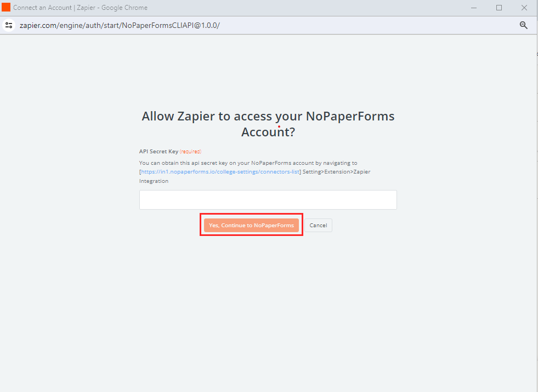Screen dimensions: 538x392
Task: Close the Connect an Account window
Action: (524, 8)
